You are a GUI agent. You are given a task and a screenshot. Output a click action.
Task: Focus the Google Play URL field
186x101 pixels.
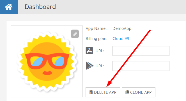(141, 66)
